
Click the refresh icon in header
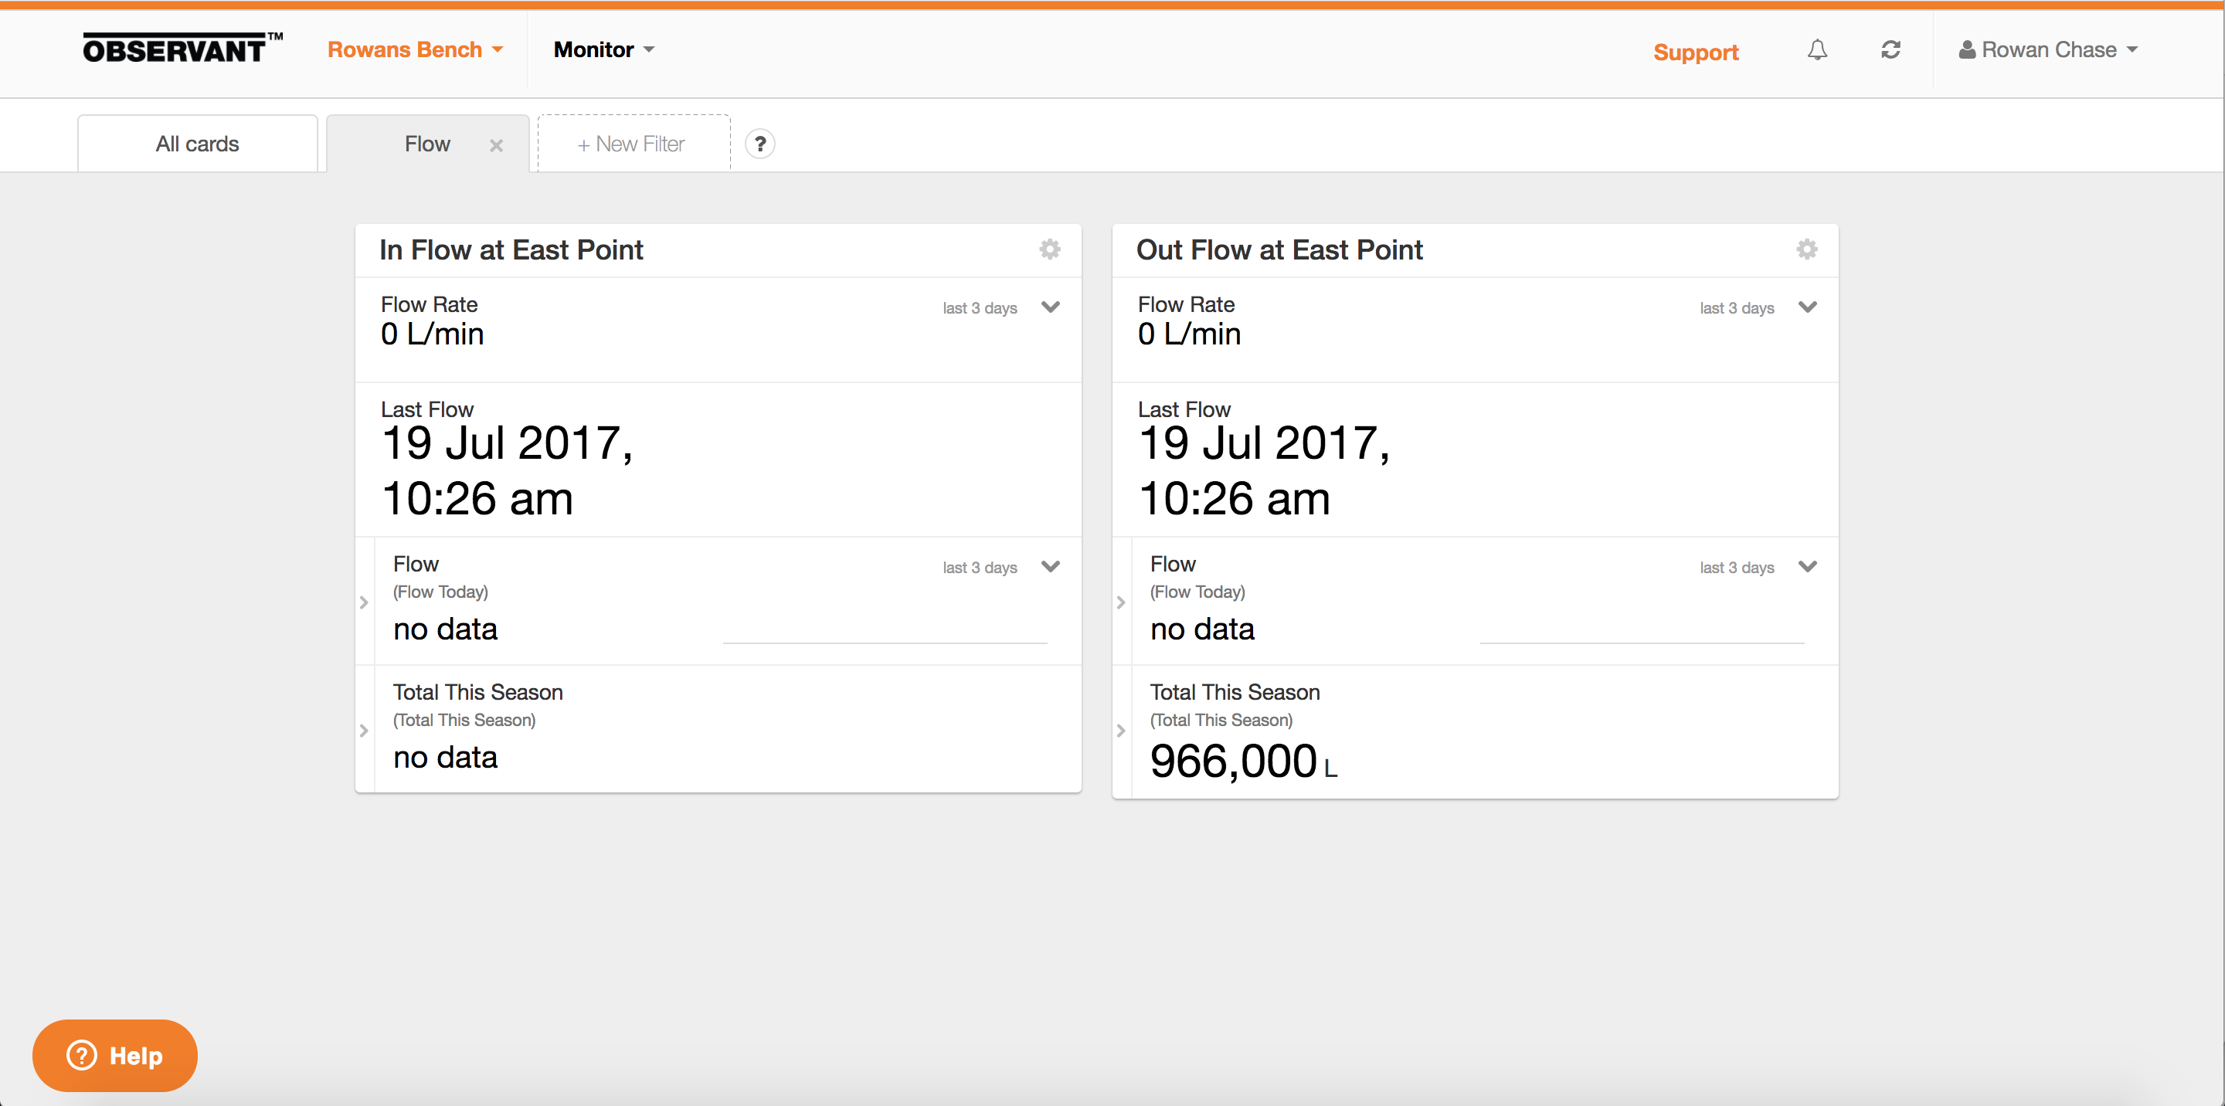[1890, 50]
